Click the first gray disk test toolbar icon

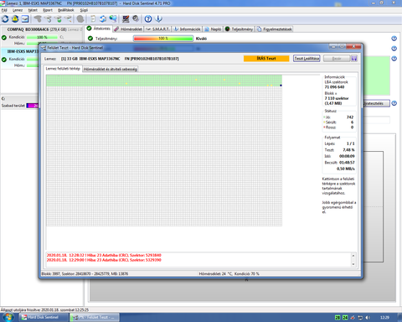[x=38, y=19]
